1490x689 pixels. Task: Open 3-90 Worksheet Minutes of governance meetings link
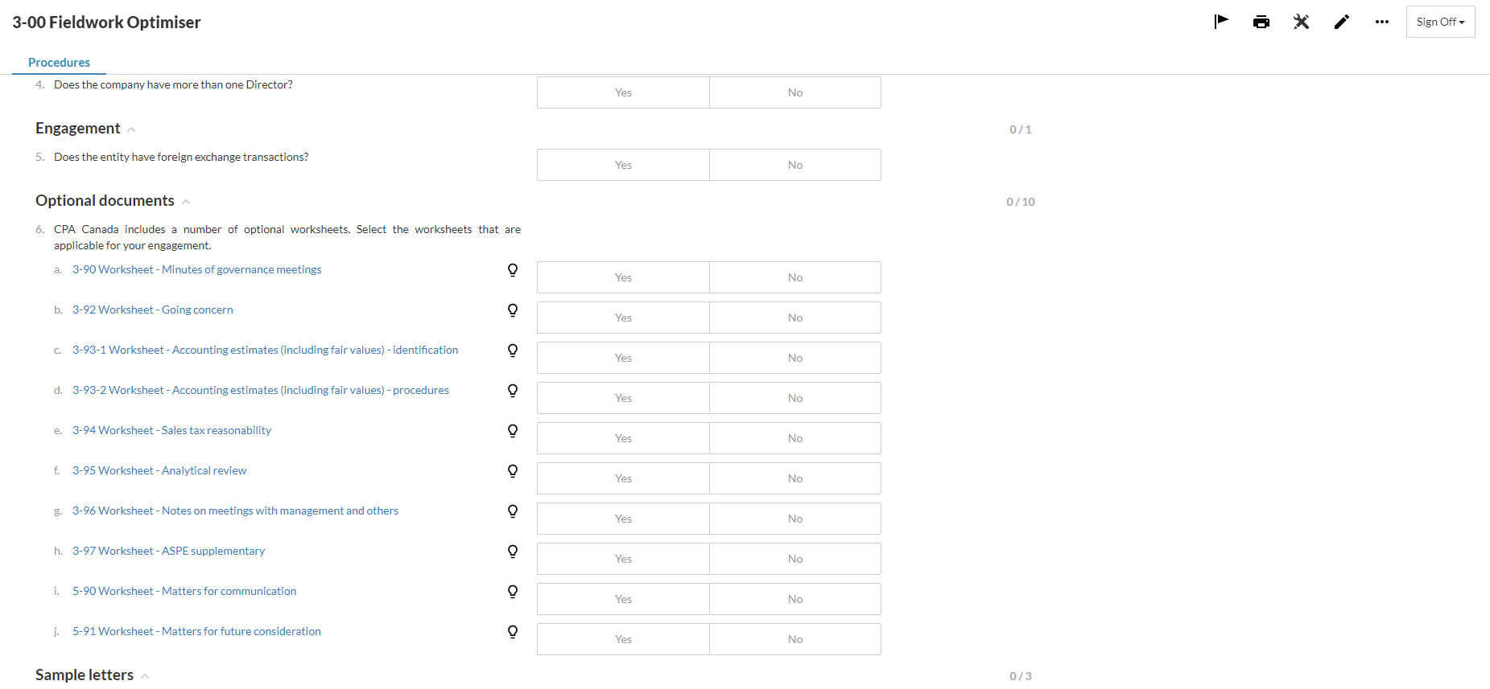click(x=196, y=270)
